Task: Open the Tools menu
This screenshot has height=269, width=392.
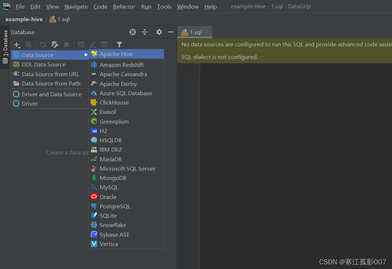Action: point(164,7)
